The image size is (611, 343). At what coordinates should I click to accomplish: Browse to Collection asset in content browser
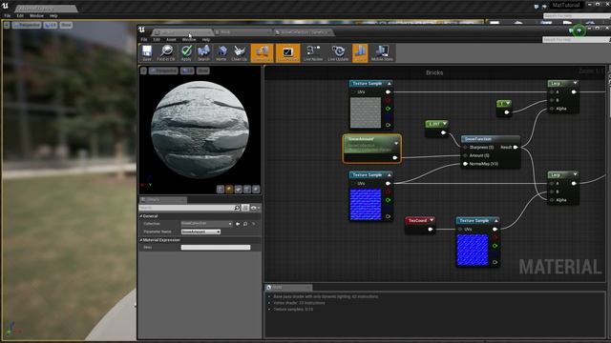pyautogui.click(x=245, y=224)
